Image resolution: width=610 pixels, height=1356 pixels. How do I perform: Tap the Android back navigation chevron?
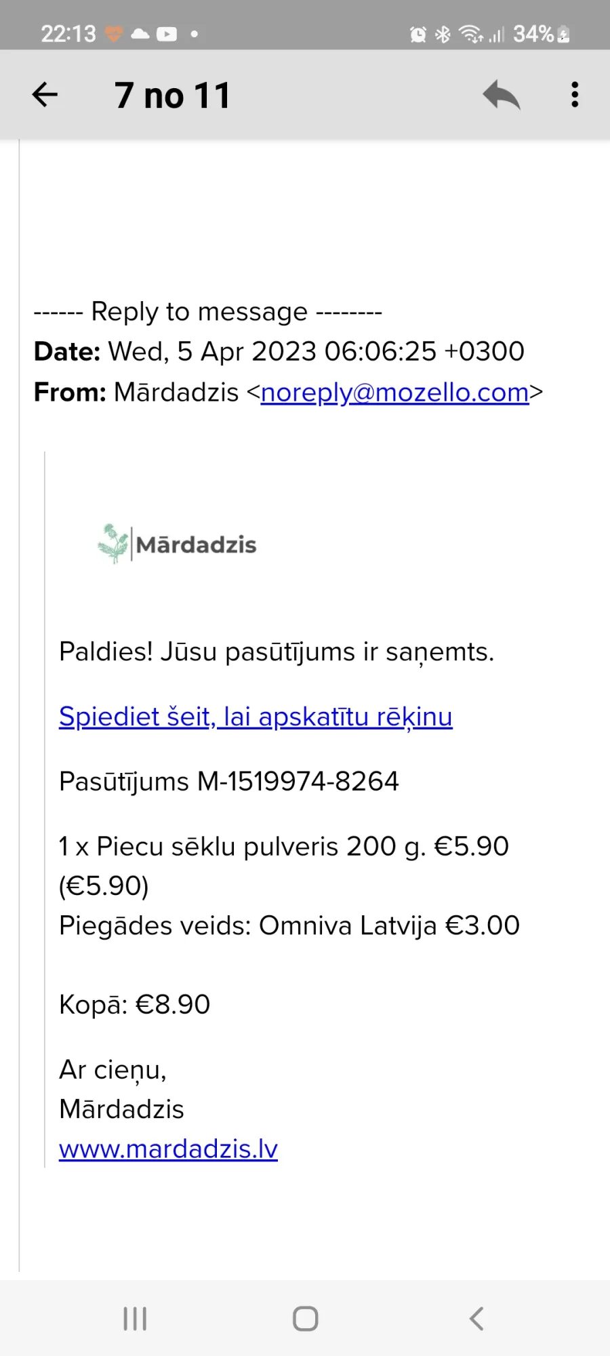click(476, 1319)
